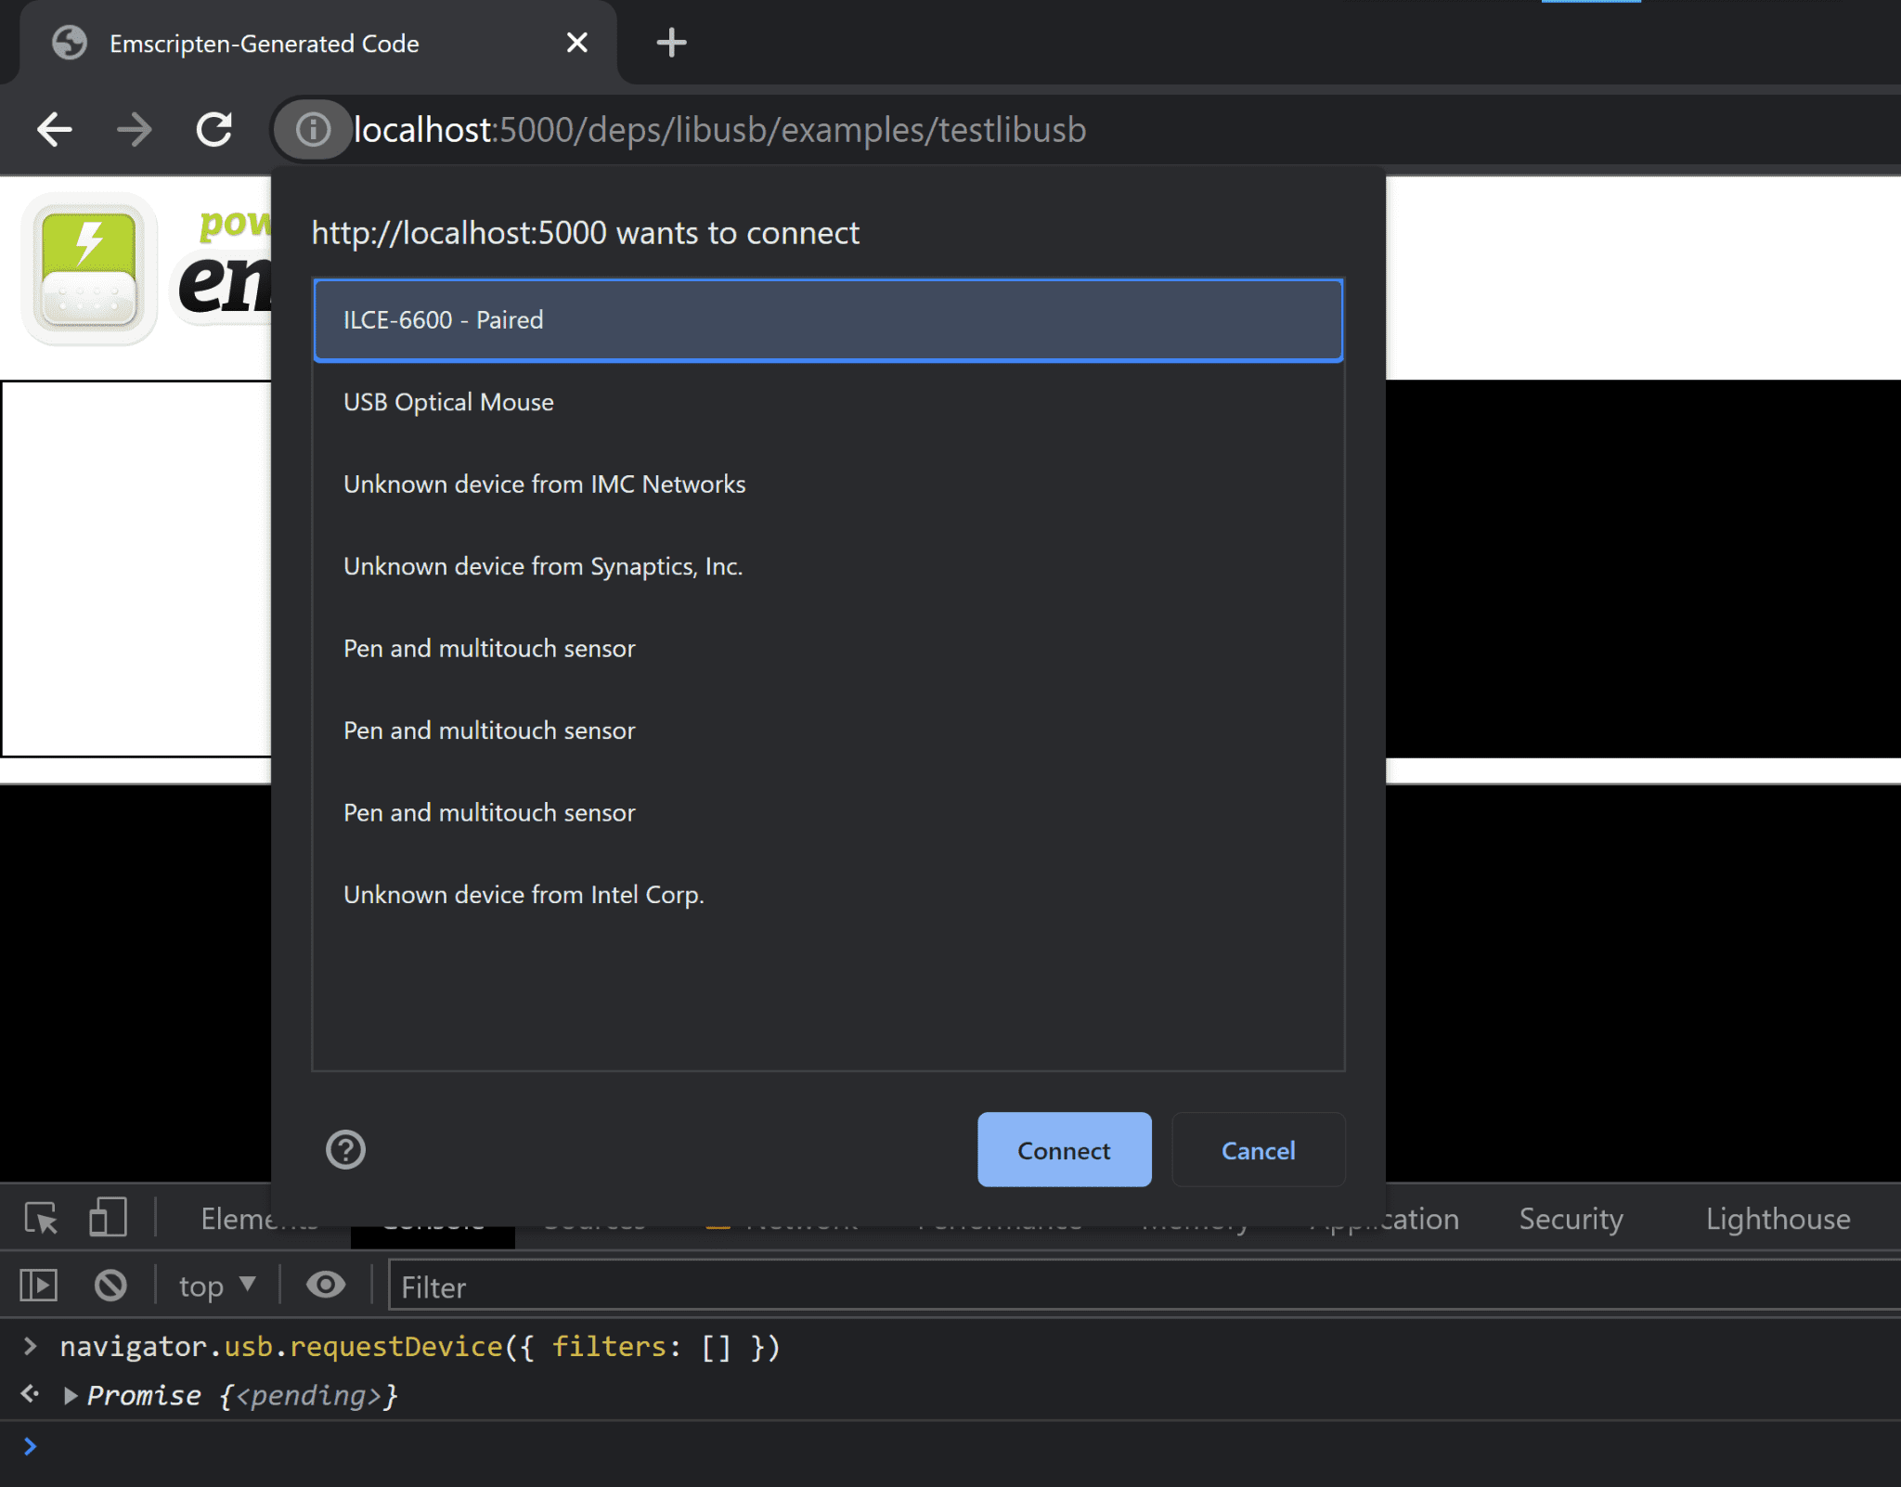Image resolution: width=1901 pixels, height=1487 pixels.
Task: Click the help question mark icon in dialog
Action: (x=344, y=1146)
